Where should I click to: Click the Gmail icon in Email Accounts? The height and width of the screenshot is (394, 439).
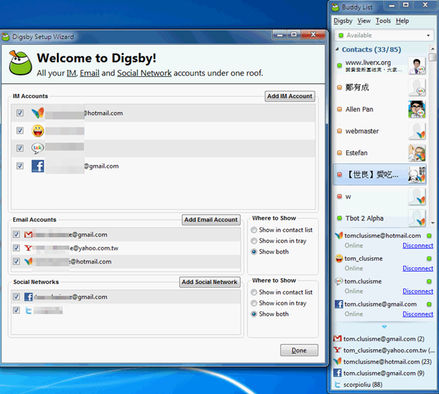click(29, 235)
